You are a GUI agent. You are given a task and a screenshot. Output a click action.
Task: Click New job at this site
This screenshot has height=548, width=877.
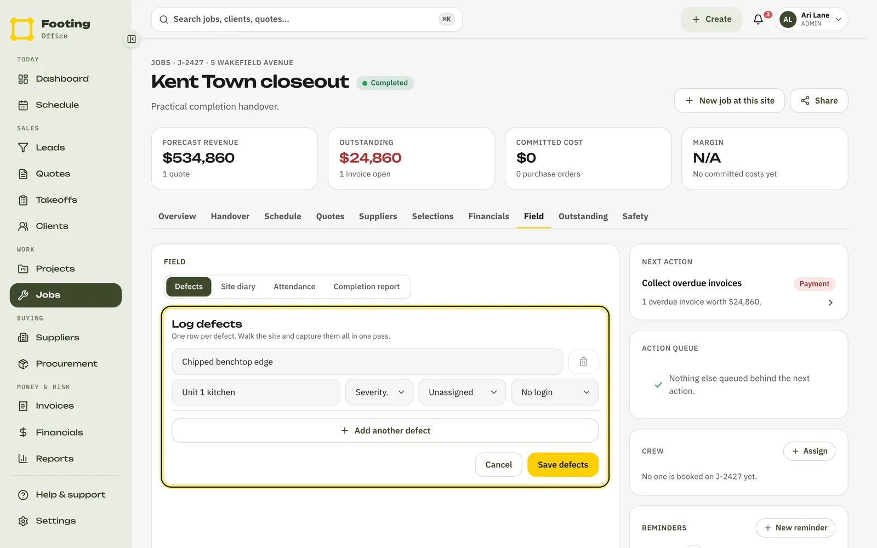730,101
